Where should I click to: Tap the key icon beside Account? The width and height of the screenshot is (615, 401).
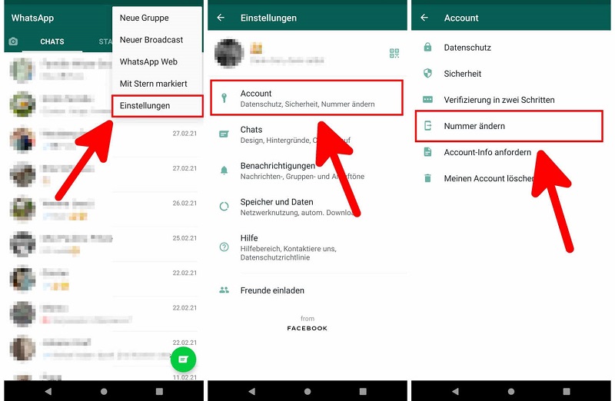coord(224,98)
